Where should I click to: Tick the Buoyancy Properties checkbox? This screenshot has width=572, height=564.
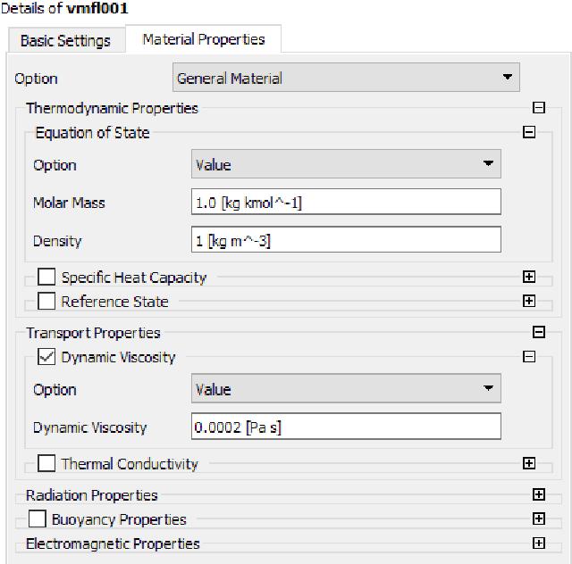tap(38, 518)
